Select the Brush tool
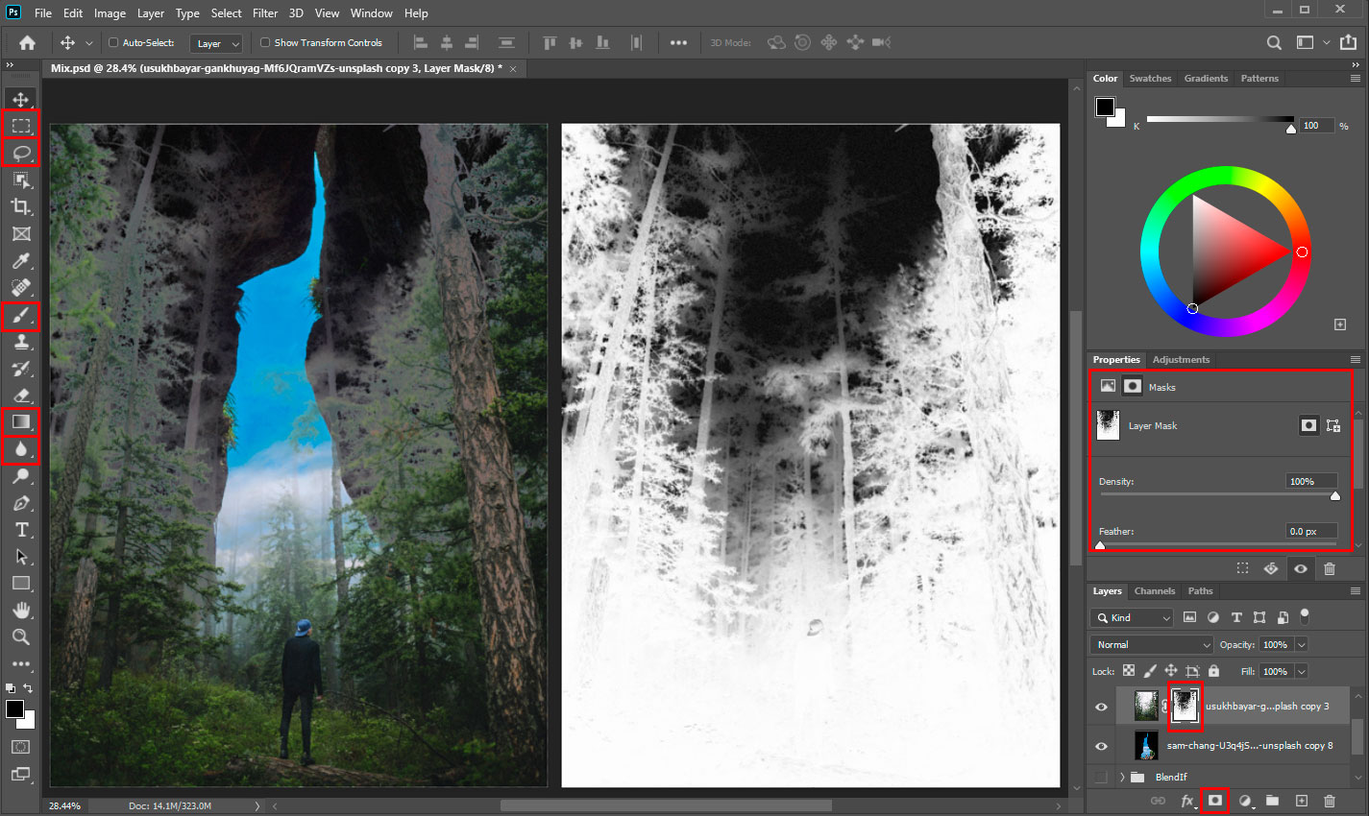Image resolution: width=1369 pixels, height=816 pixels. [20, 316]
